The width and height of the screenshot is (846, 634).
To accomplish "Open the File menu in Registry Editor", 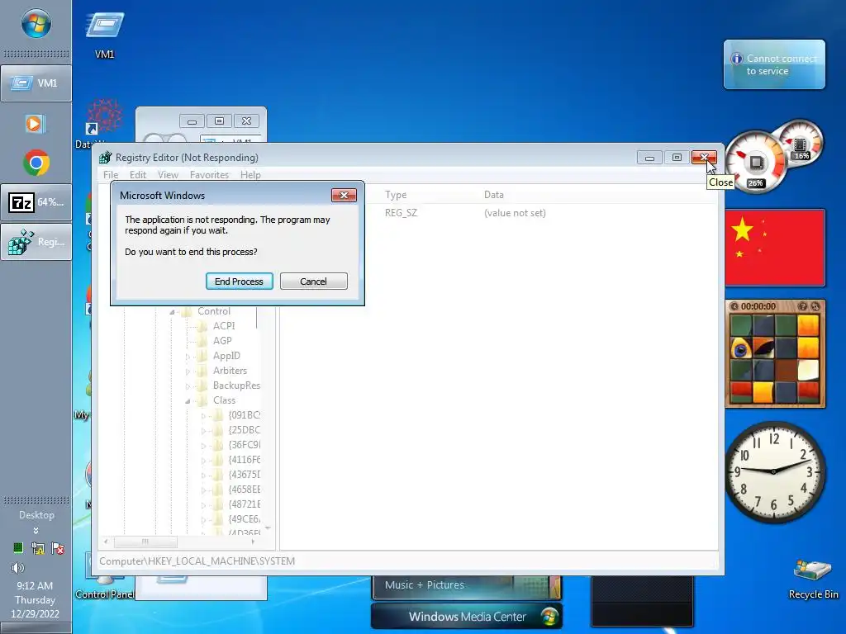I will [111, 175].
